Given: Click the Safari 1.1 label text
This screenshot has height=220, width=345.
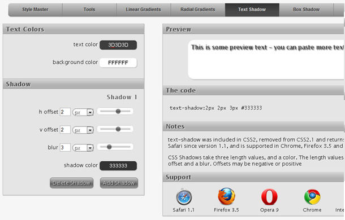Looking at the screenshot, I should pyautogui.click(x=183, y=210).
